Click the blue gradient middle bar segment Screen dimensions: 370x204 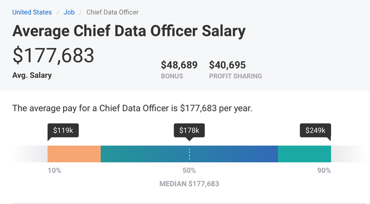(189, 154)
